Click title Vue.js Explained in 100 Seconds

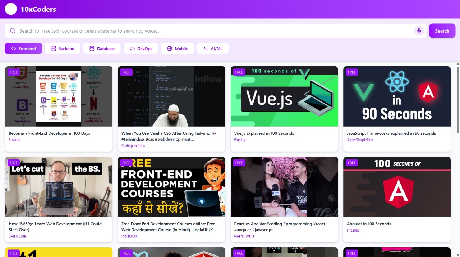click(x=264, y=133)
